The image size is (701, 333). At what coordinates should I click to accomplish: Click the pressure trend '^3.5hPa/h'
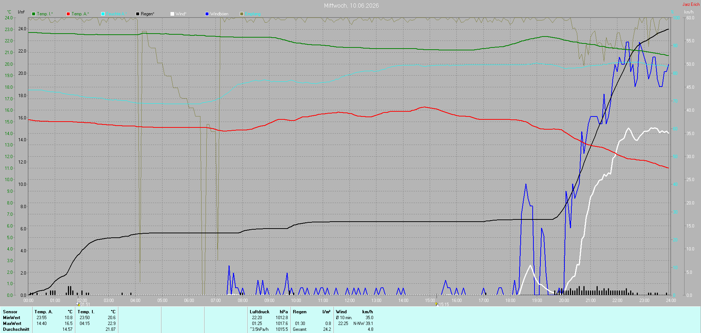pos(259,329)
